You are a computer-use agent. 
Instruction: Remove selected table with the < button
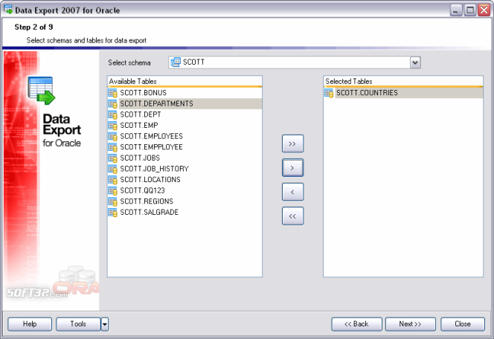(292, 192)
